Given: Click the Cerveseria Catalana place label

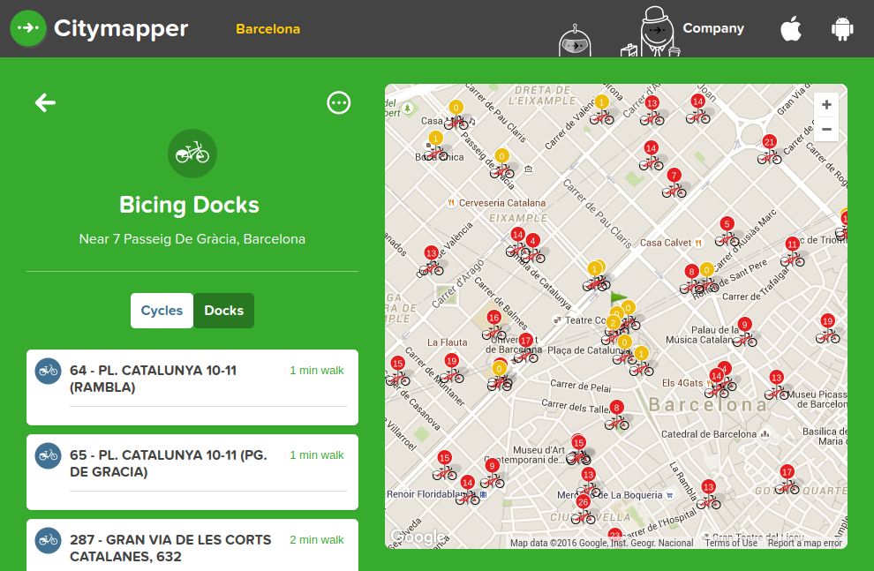Looking at the screenshot, I should [502, 203].
